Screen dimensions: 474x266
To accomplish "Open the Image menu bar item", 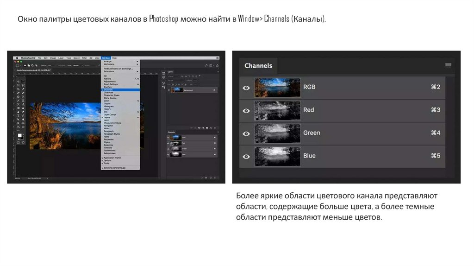I will click(x=53, y=58).
